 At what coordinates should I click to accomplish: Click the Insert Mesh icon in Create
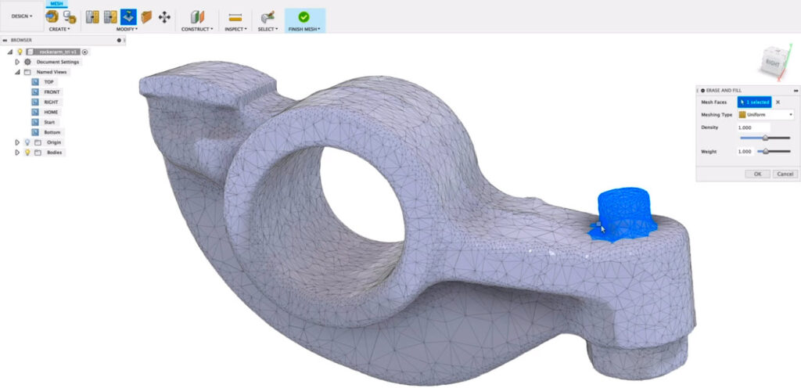(52, 17)
